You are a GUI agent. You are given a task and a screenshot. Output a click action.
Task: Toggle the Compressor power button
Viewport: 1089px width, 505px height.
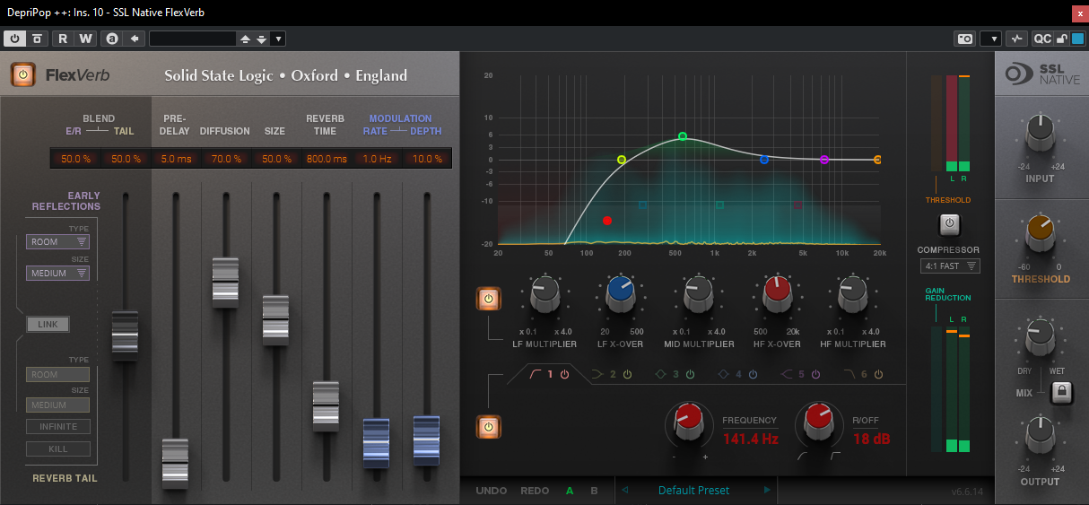950,223
